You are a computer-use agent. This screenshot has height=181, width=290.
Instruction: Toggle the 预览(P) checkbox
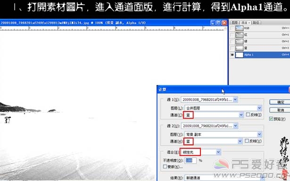pos(271,119)
